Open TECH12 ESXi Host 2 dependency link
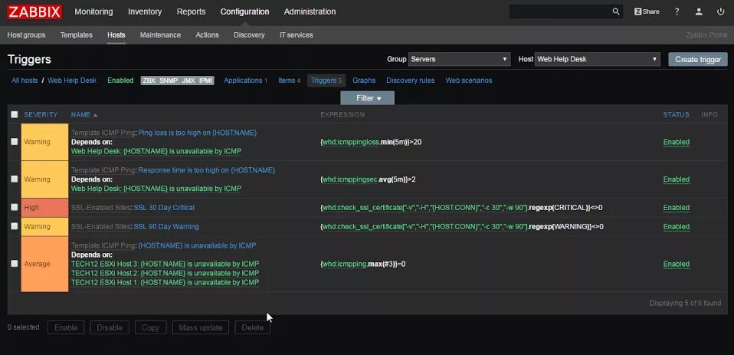This screenshot has width=734, height=355. click(165, 274)
